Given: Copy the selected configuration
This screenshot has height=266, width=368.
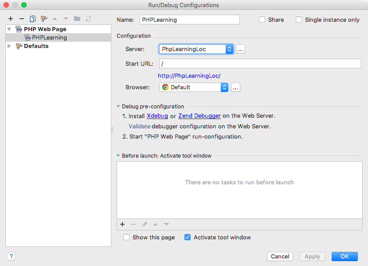Looking at the screenshot, I should point(33,19).
